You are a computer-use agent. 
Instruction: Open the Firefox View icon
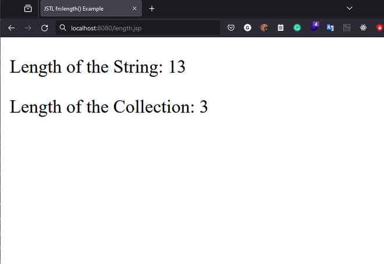pyautogui.click(x=28, y=9)
